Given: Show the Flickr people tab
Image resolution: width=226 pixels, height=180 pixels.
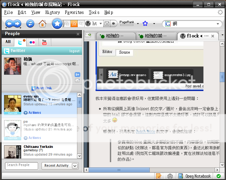Looking at the screenshot, I should pos(32,42).
